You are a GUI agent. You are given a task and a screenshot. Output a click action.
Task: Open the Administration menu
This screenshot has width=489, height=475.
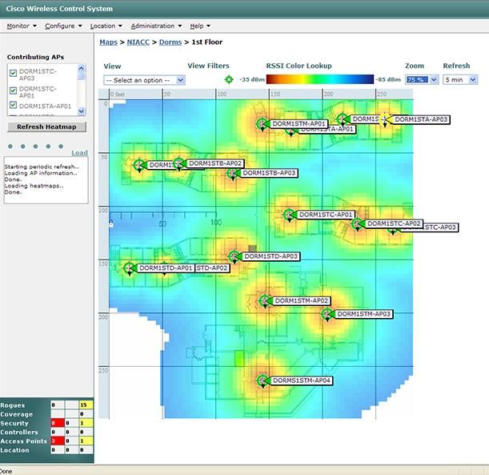(x=156, y=26)
